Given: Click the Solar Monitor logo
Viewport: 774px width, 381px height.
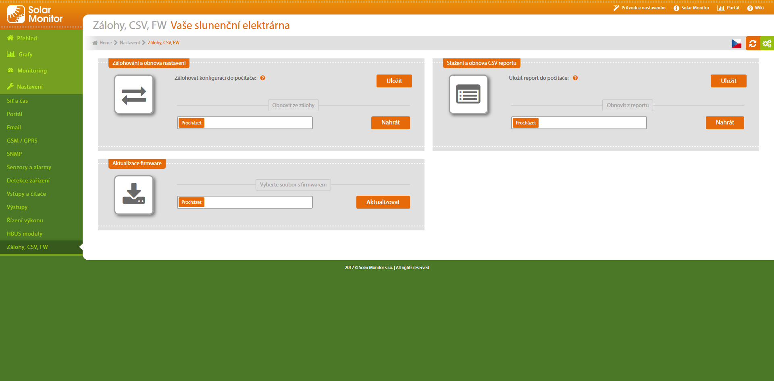Looking at the screenshot, I should click(35, 14).
